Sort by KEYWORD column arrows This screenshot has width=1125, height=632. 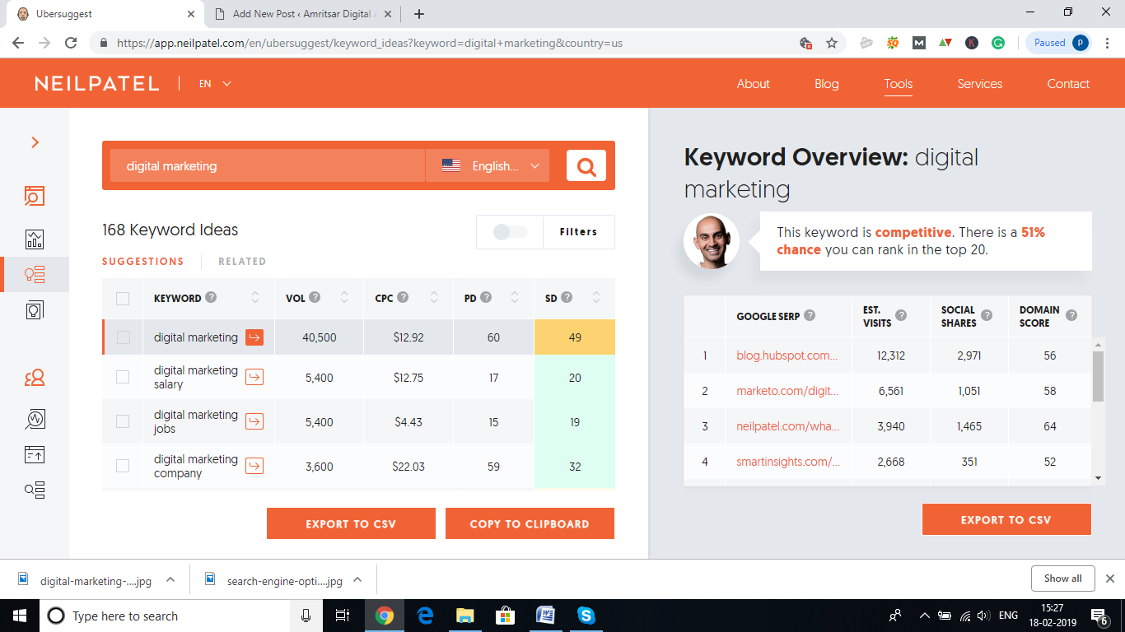click(254, 297)
